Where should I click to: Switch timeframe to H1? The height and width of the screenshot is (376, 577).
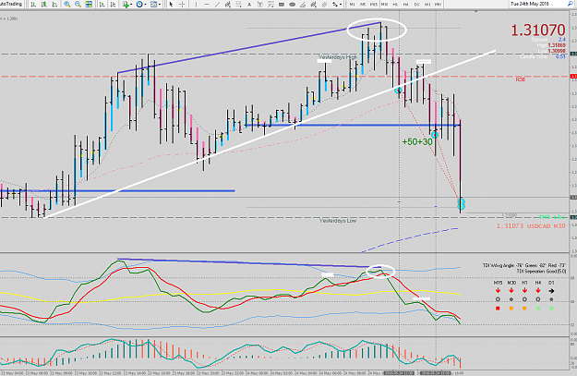(395, 5)
